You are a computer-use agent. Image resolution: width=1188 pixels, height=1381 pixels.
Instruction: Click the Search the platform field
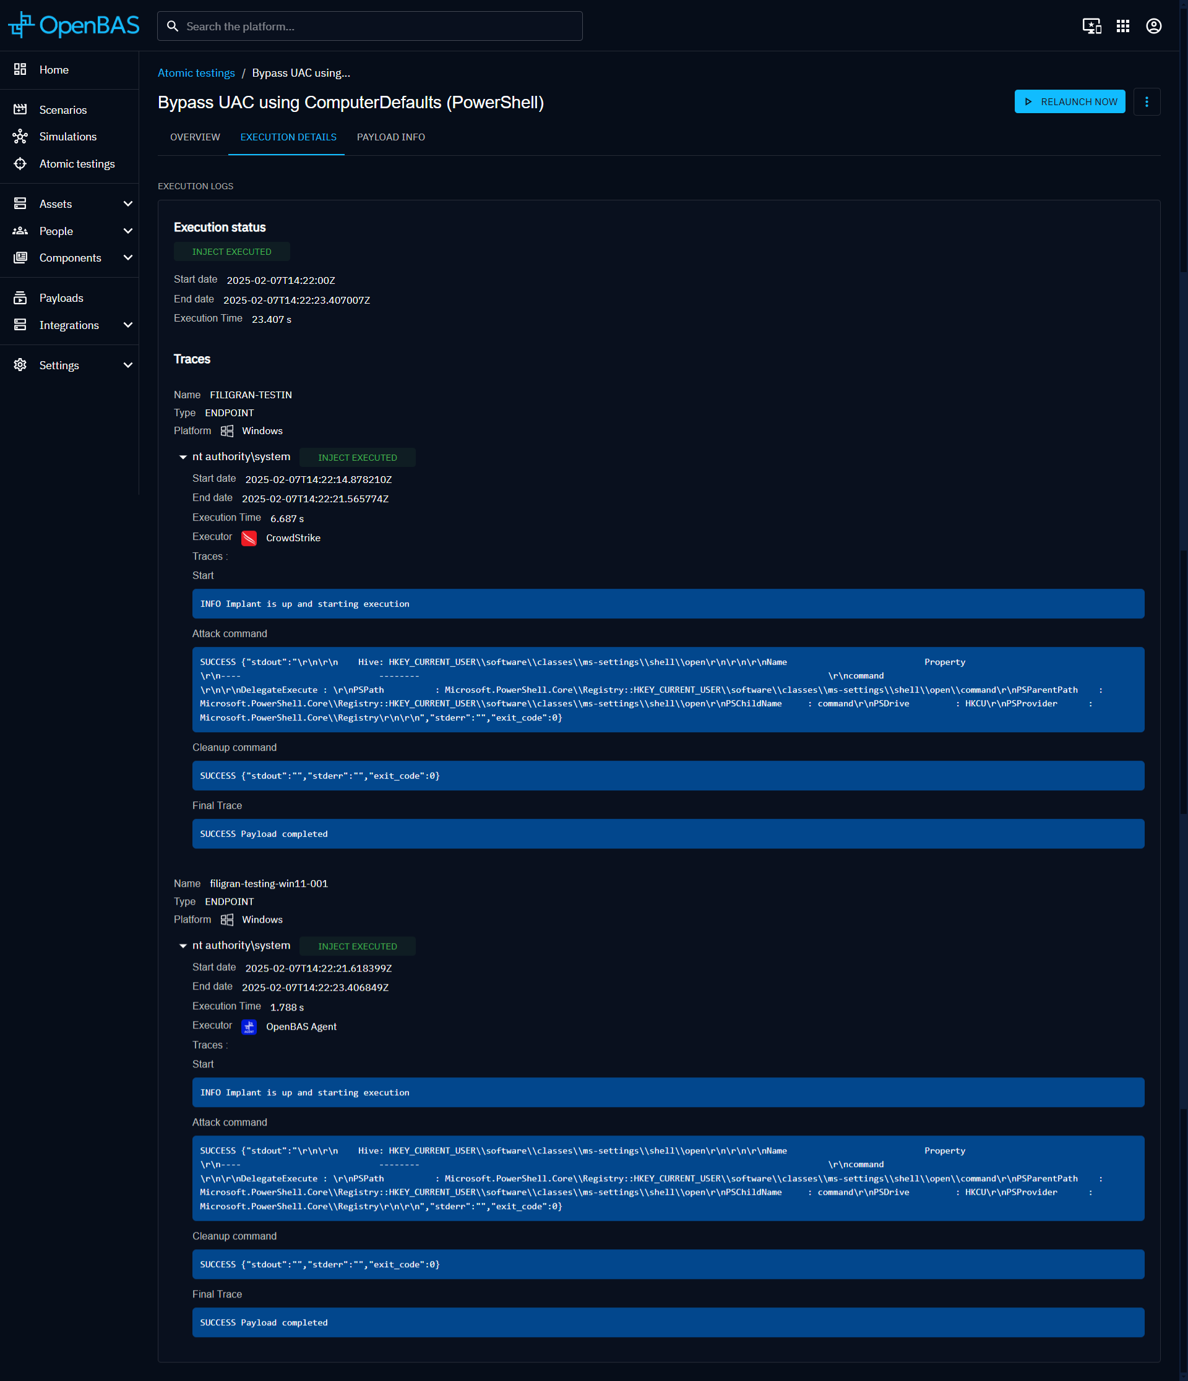tap(370, 26)
